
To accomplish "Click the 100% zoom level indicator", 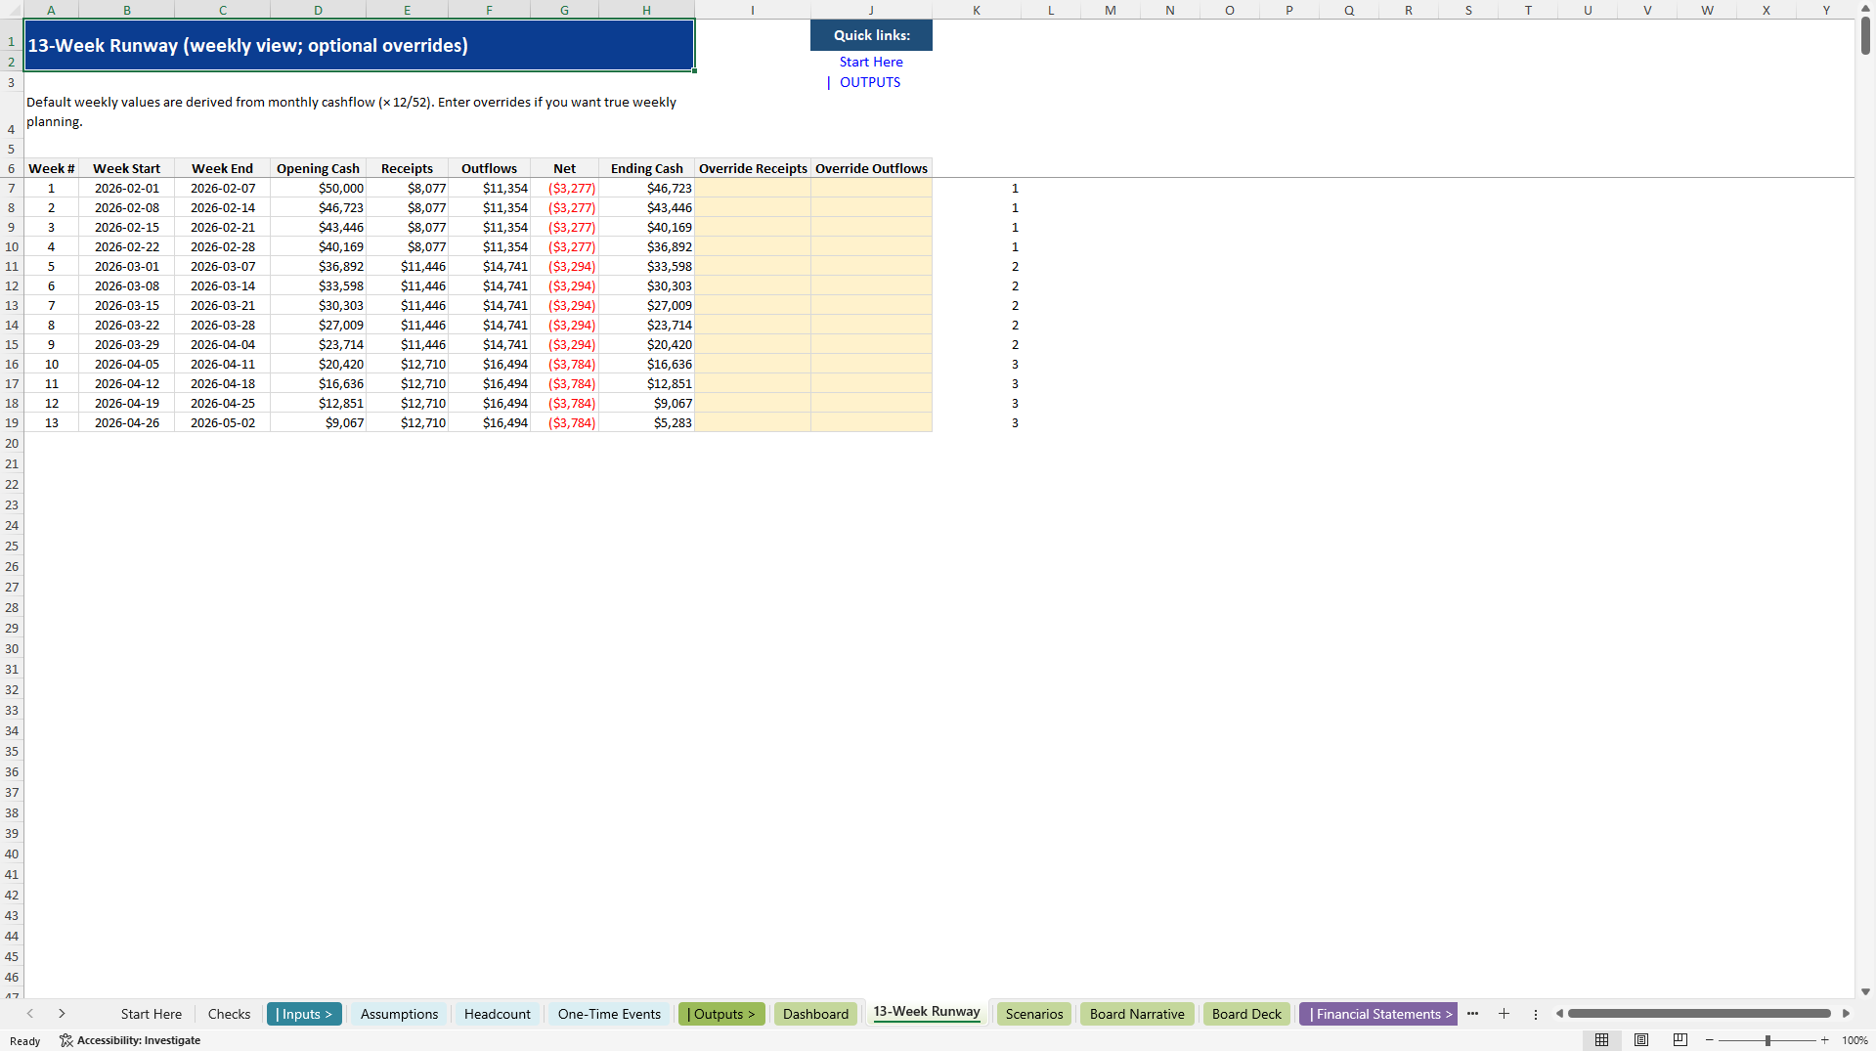I will coord(1854,1040).
